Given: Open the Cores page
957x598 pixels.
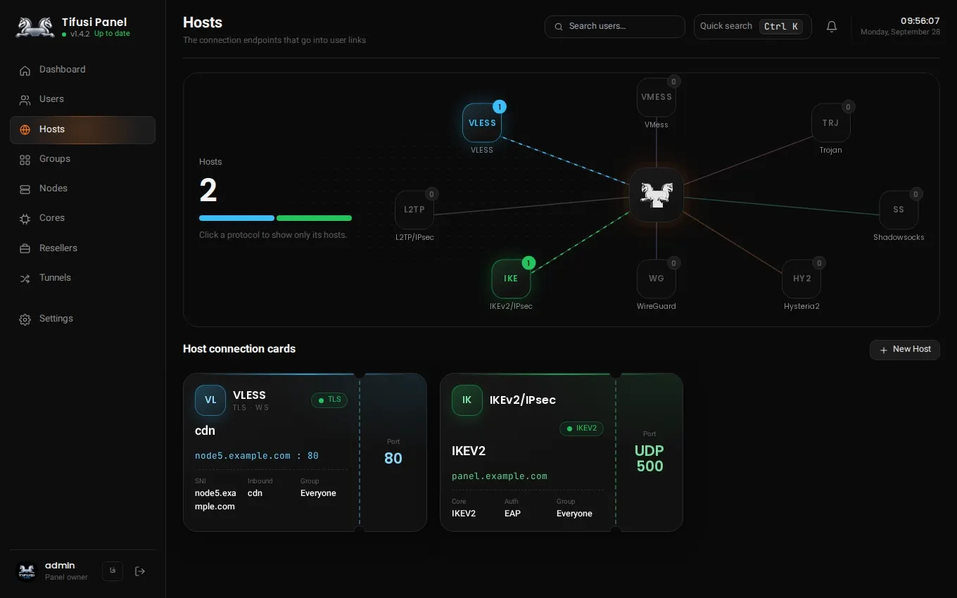Looking at the screenshot, I should click(x=82, y=218).
